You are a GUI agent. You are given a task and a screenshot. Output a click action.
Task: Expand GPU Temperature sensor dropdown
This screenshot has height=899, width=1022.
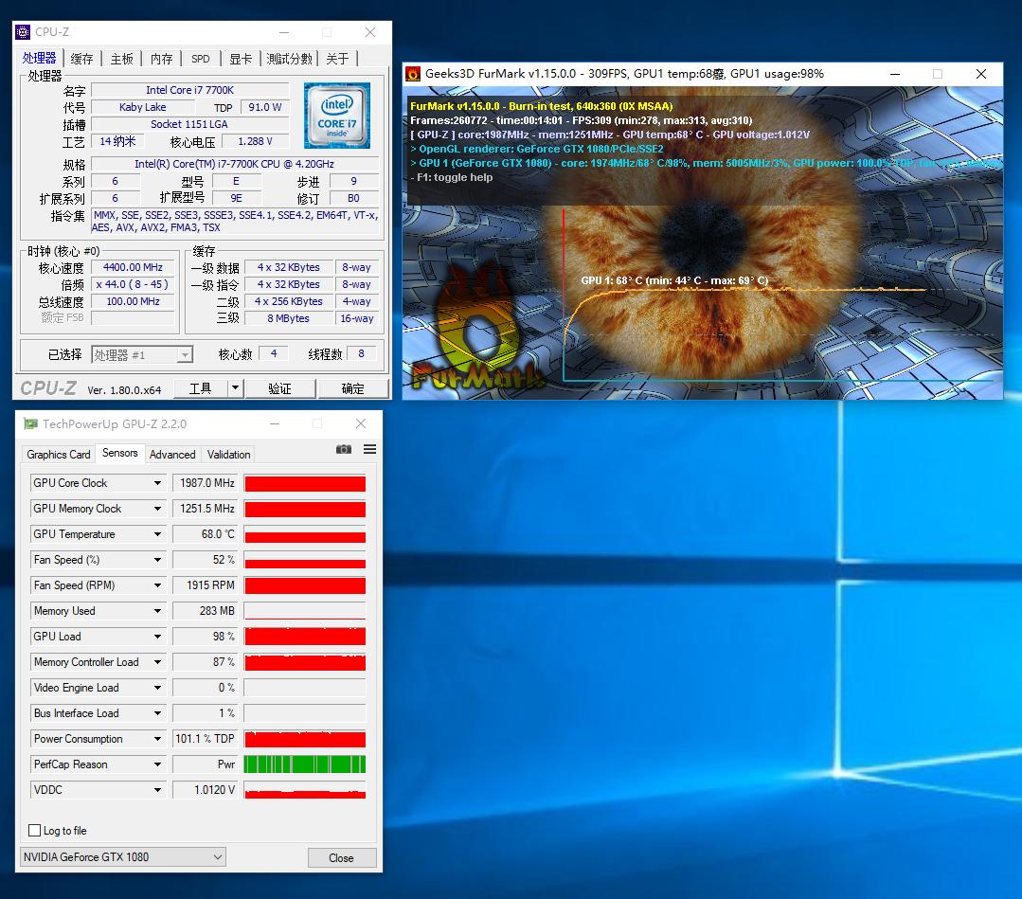pos(157,534)
